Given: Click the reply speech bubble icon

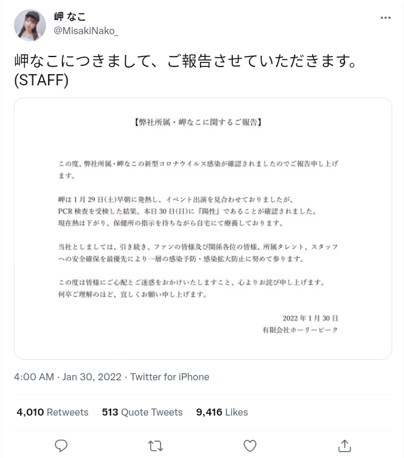Looking at the screenshot, I should pos(61,446).
